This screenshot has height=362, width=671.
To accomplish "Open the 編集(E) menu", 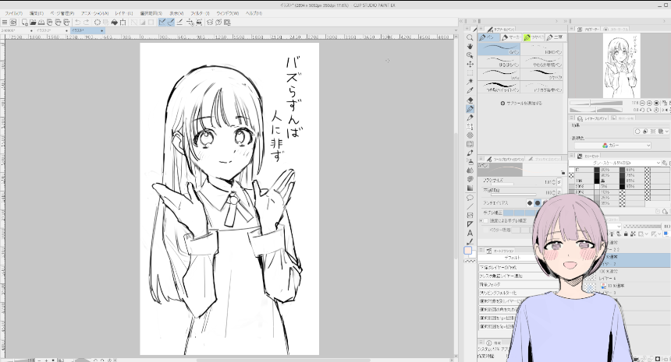I will tap(37, 13).
